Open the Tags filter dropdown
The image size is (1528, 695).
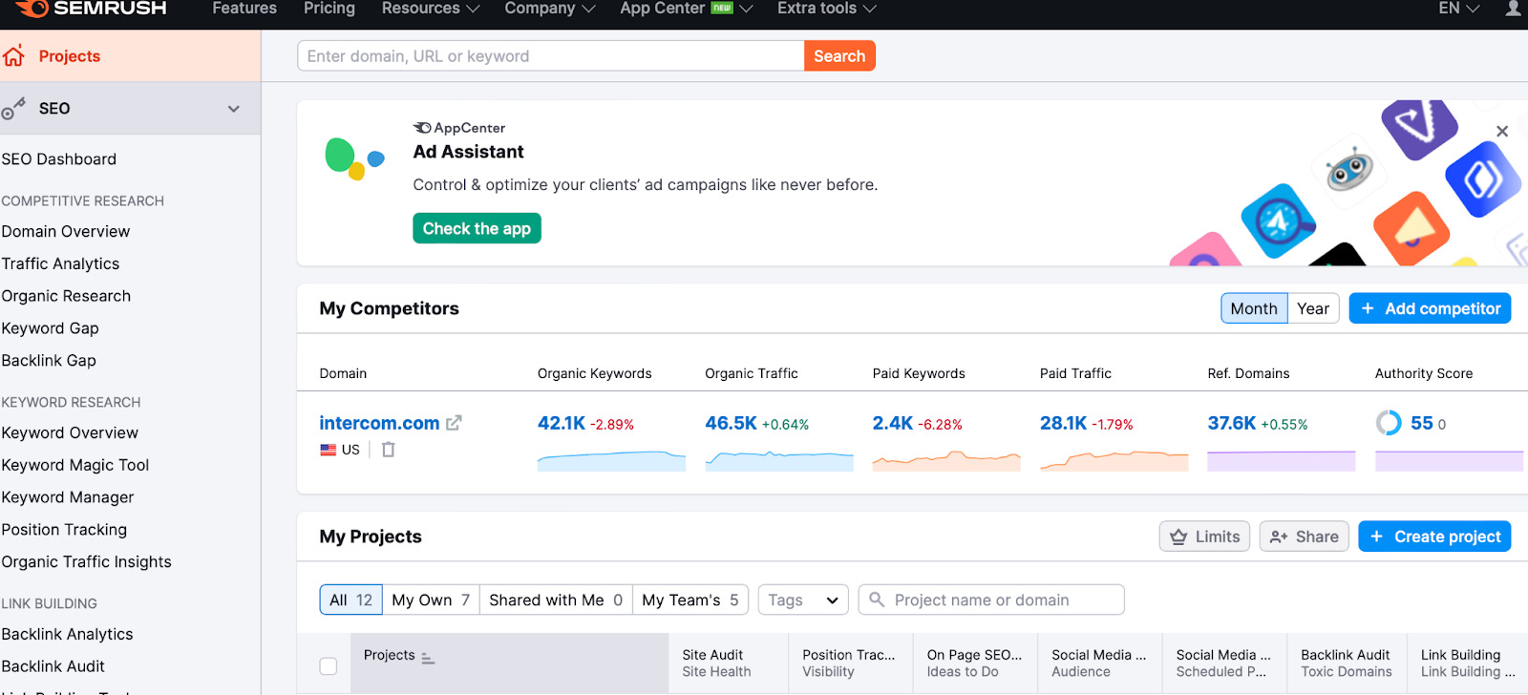[803, 600]
